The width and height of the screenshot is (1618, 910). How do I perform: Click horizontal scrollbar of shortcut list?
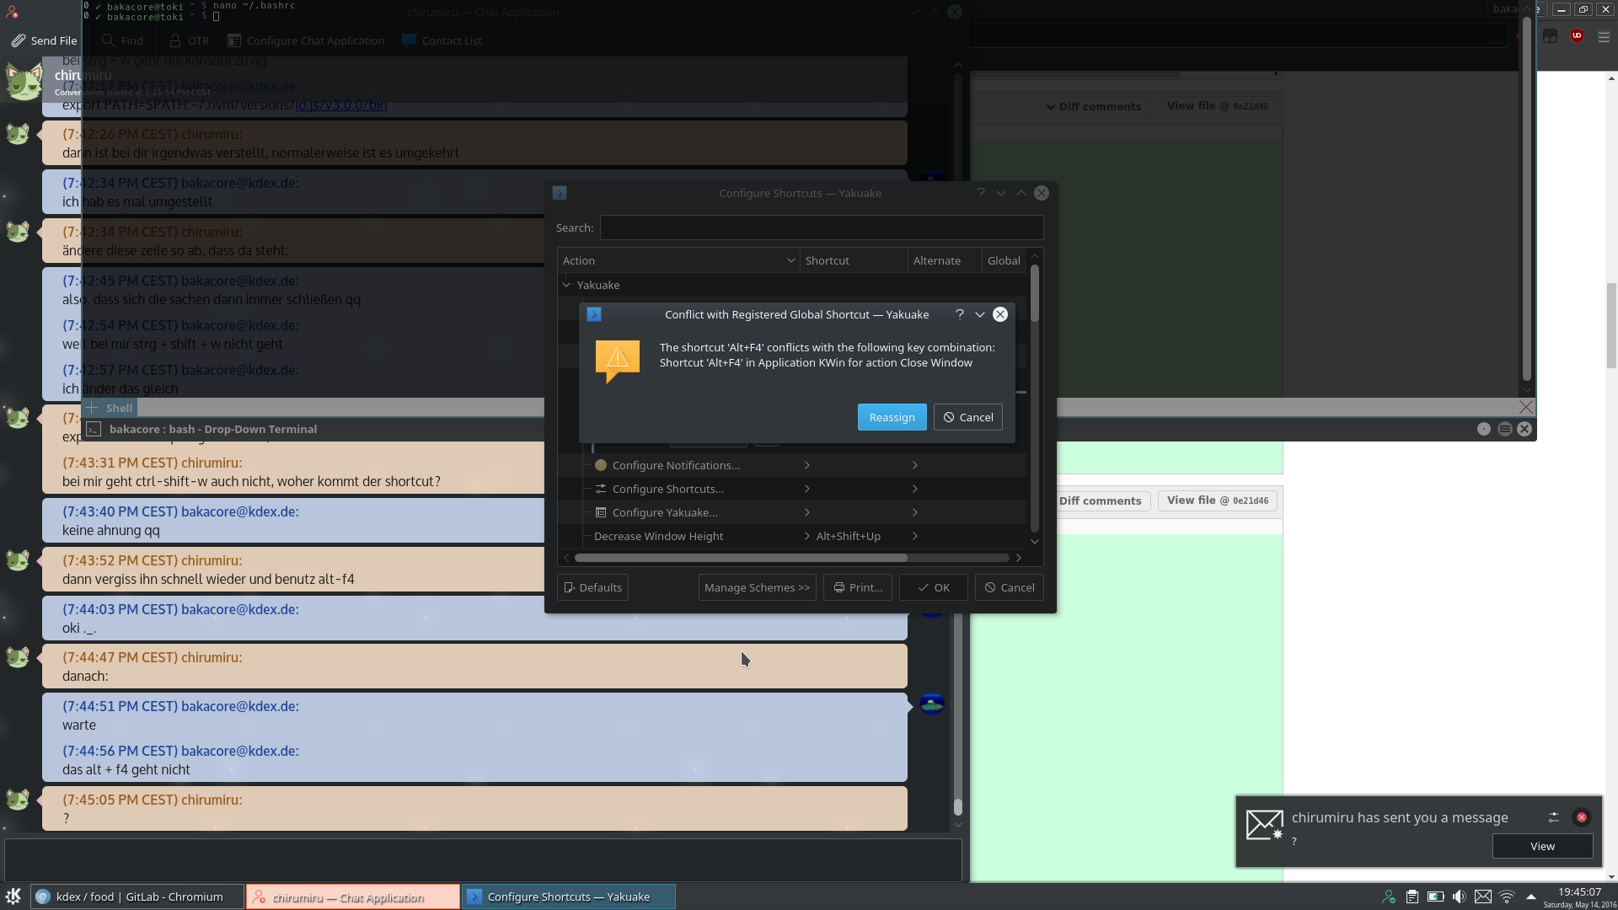[741, 558]
